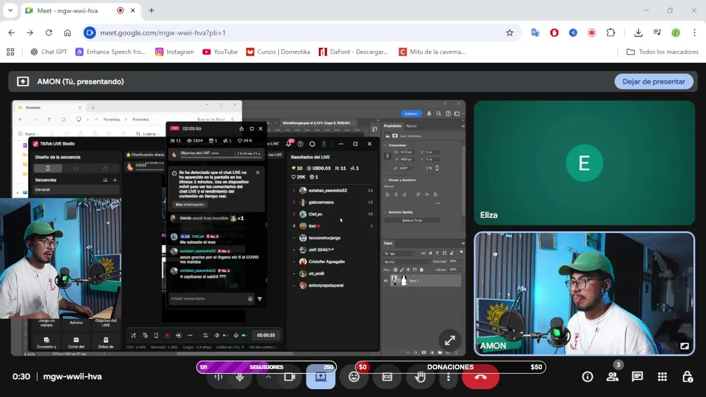706x397 pixels.
Task: Click Compartir button in Photoshop
Action: pos(411,114)
